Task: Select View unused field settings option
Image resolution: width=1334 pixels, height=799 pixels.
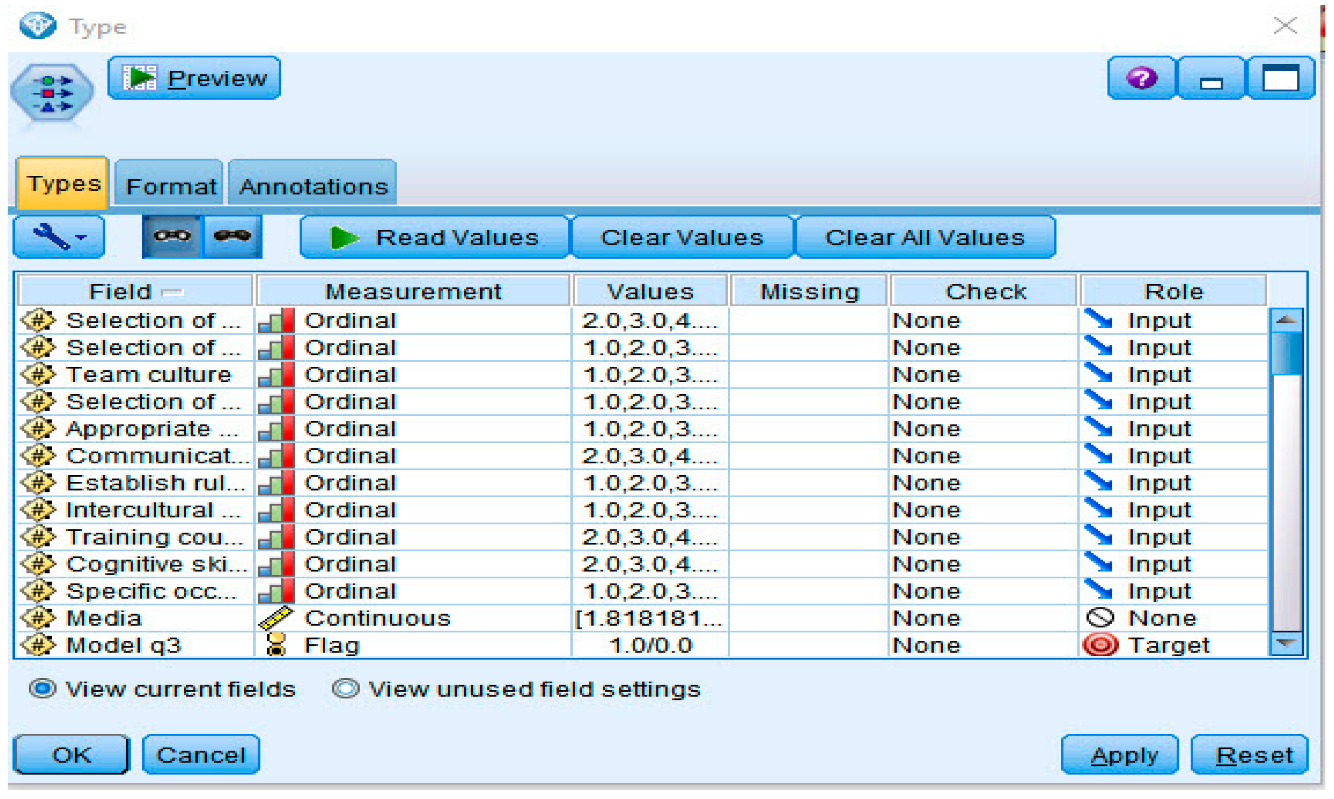Action: 346,689
